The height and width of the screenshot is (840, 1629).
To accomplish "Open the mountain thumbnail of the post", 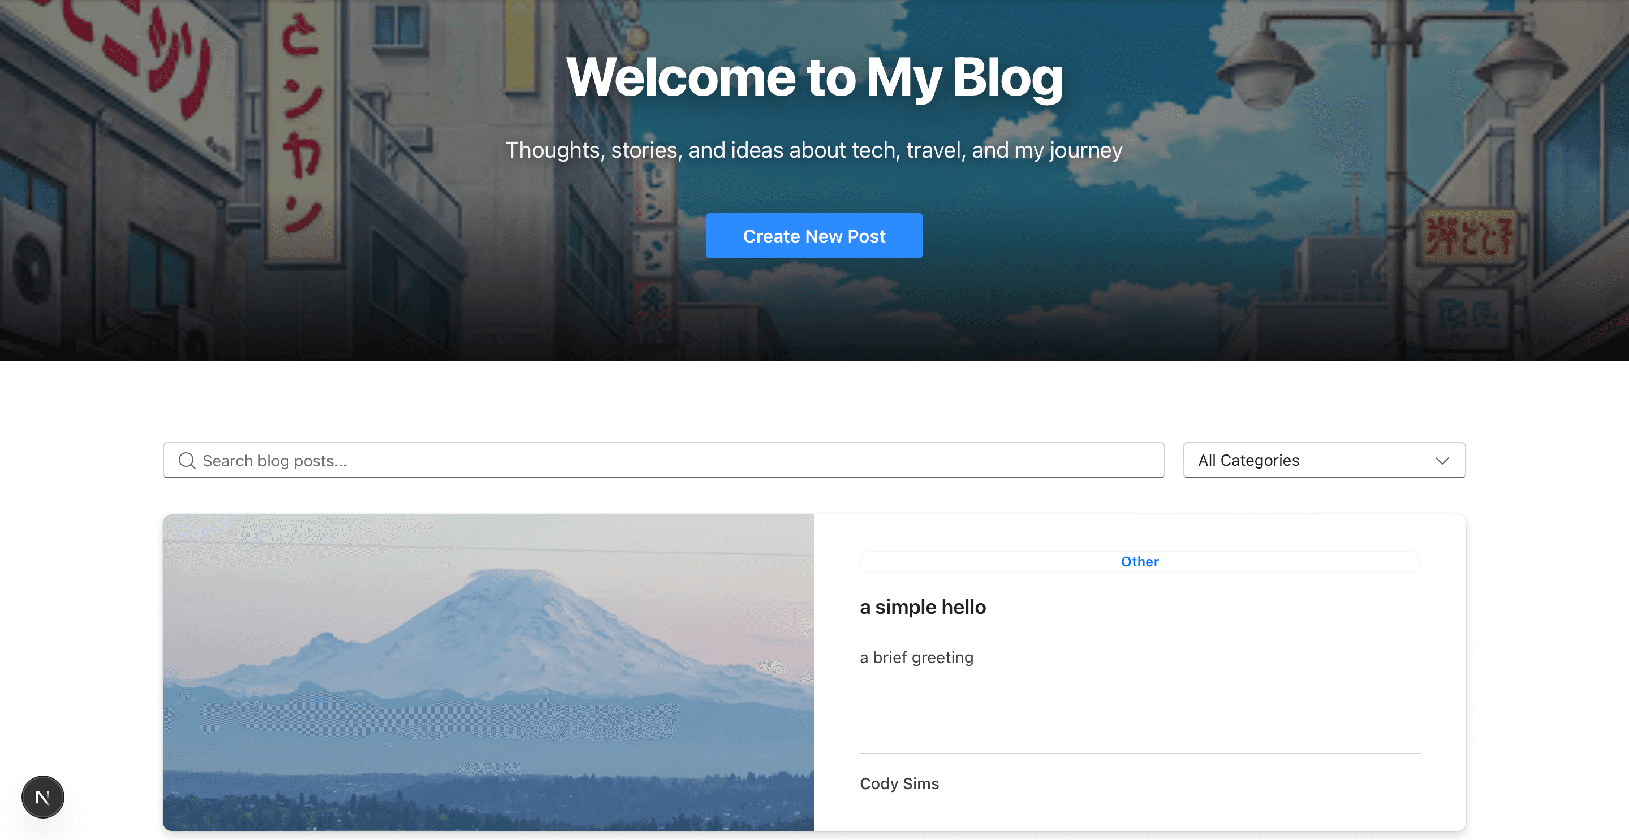I will pos(488,672).
